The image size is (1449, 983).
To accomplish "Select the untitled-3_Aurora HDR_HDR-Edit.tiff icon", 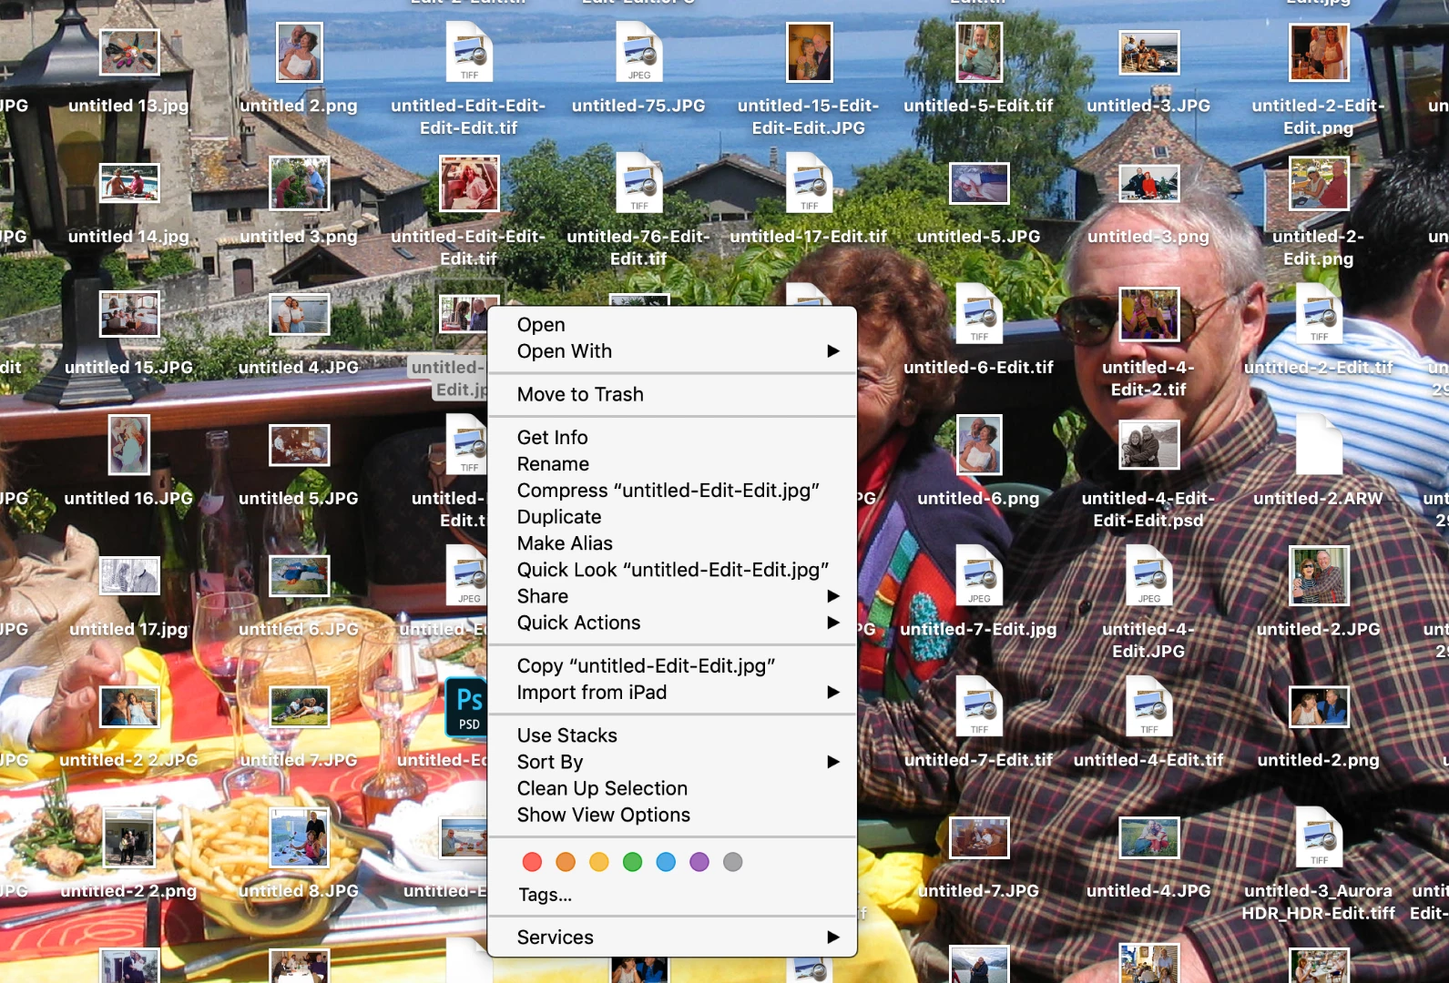I will (x=1319, y=838).
